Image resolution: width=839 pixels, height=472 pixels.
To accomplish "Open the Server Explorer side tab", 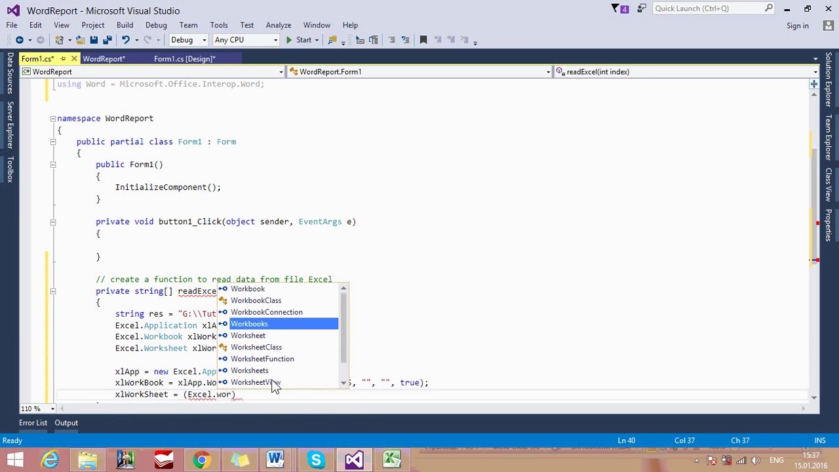I will (x=10, y=125).
